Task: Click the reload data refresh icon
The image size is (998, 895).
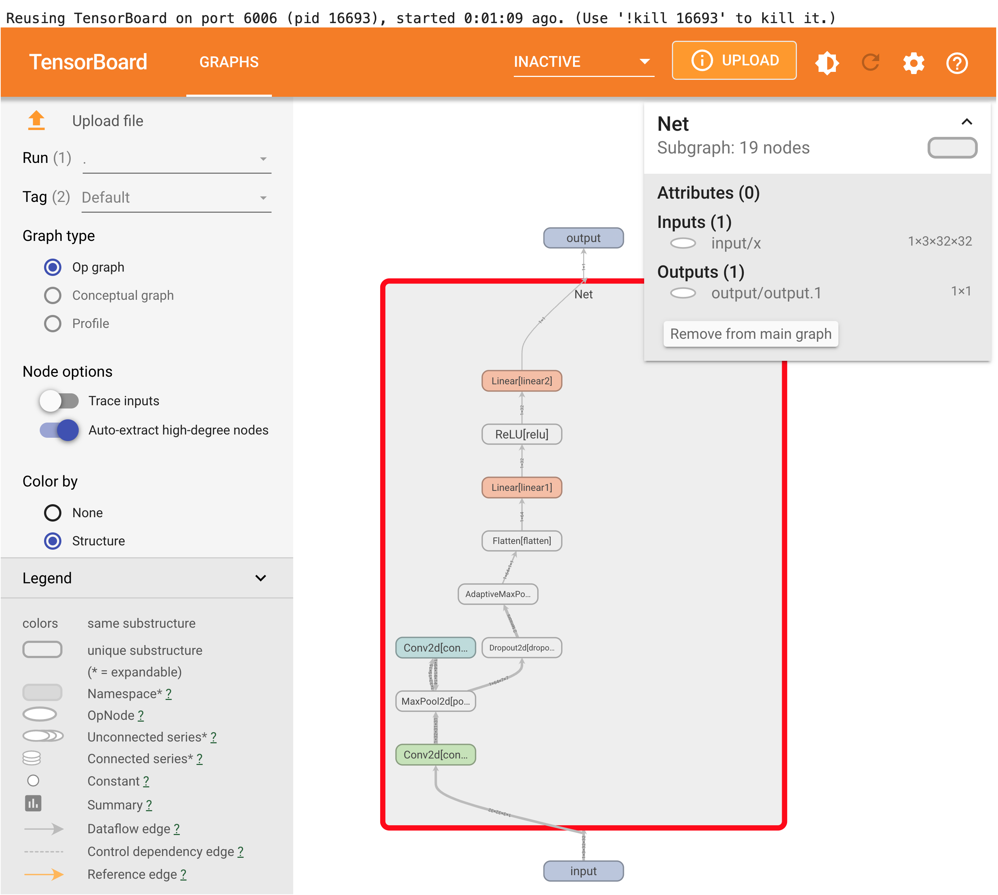Action: 871,62
